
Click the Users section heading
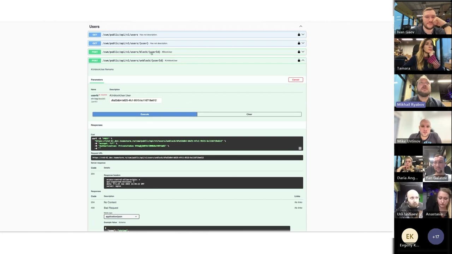point(94,26)
